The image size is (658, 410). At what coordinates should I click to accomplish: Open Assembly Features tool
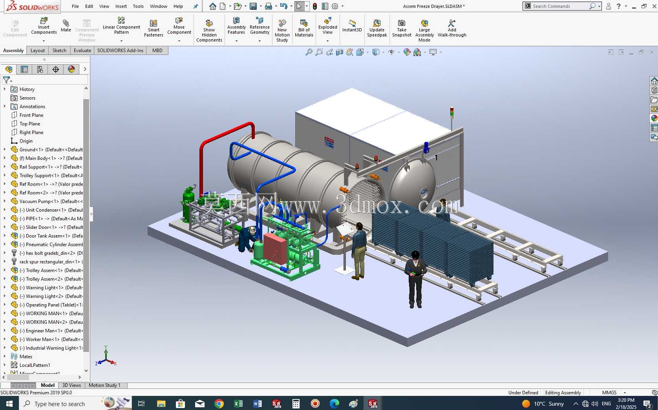point(236,26)
